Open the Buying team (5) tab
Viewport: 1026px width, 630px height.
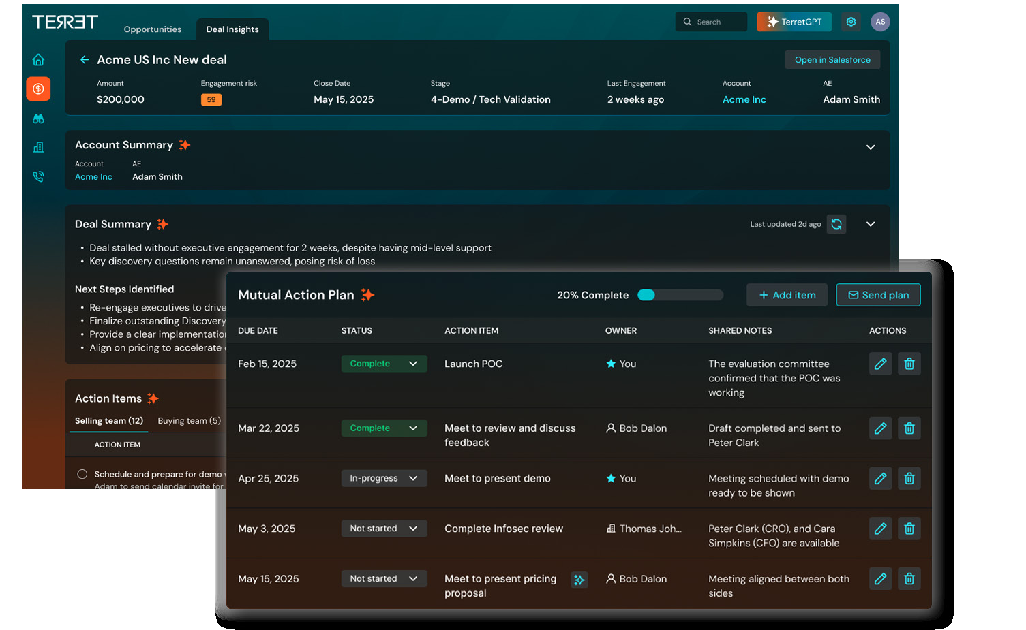click(x=189, y=420)
